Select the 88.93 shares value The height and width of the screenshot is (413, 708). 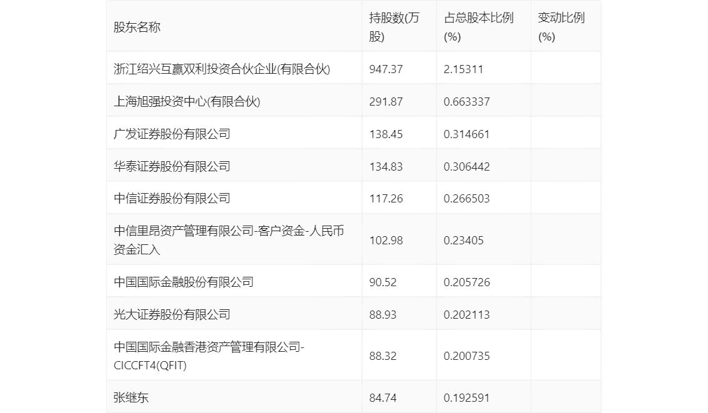click(x=383, y=315)
